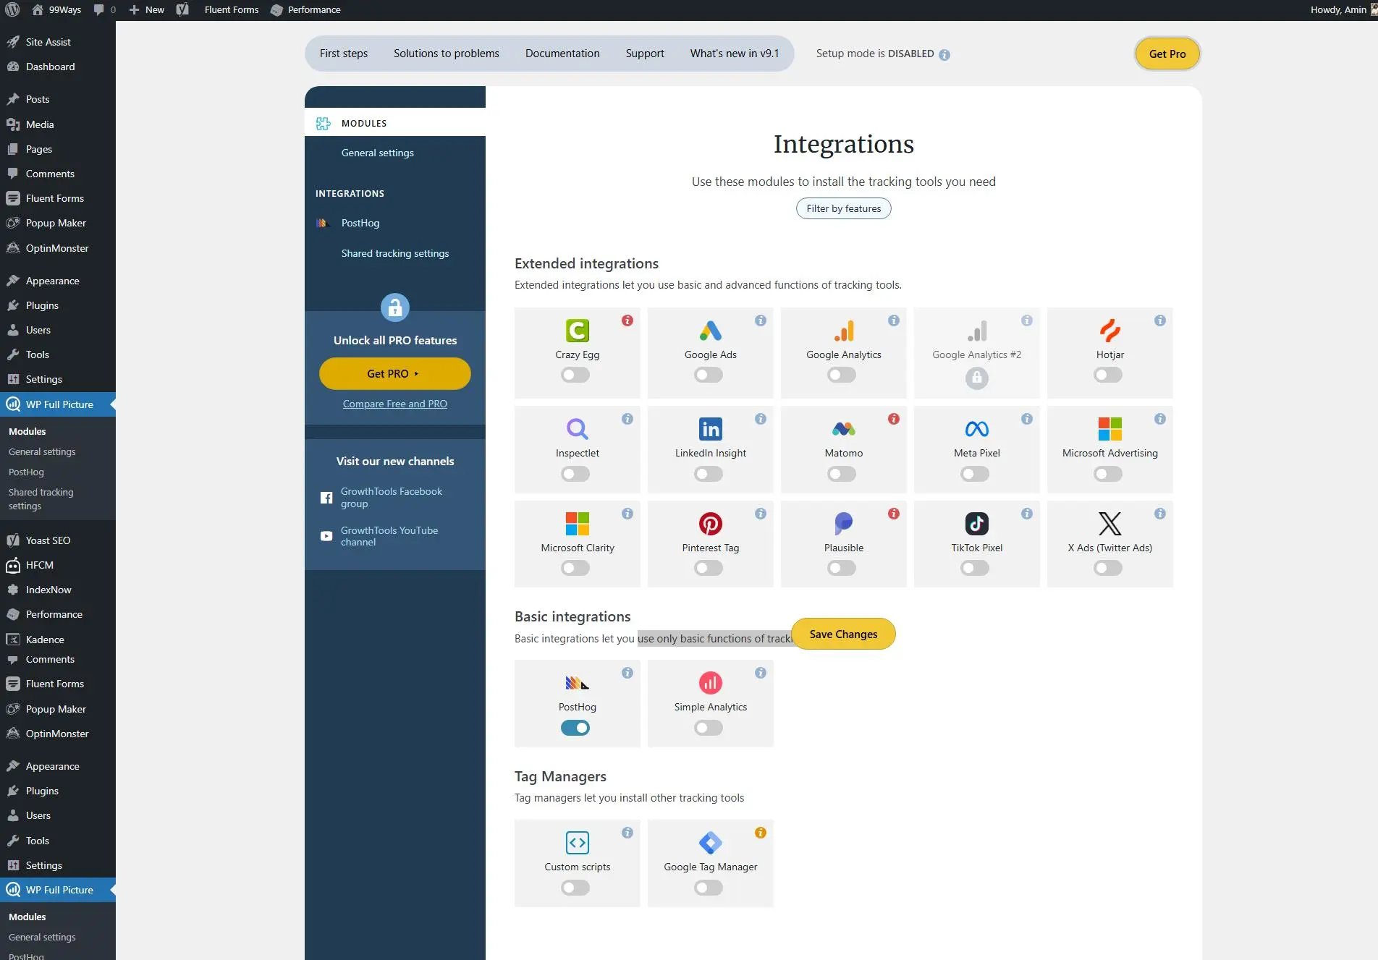Screen dimensions: 1378x960
Task: Open What's new in v9.1 tab
Action: (x=735, y=54)
